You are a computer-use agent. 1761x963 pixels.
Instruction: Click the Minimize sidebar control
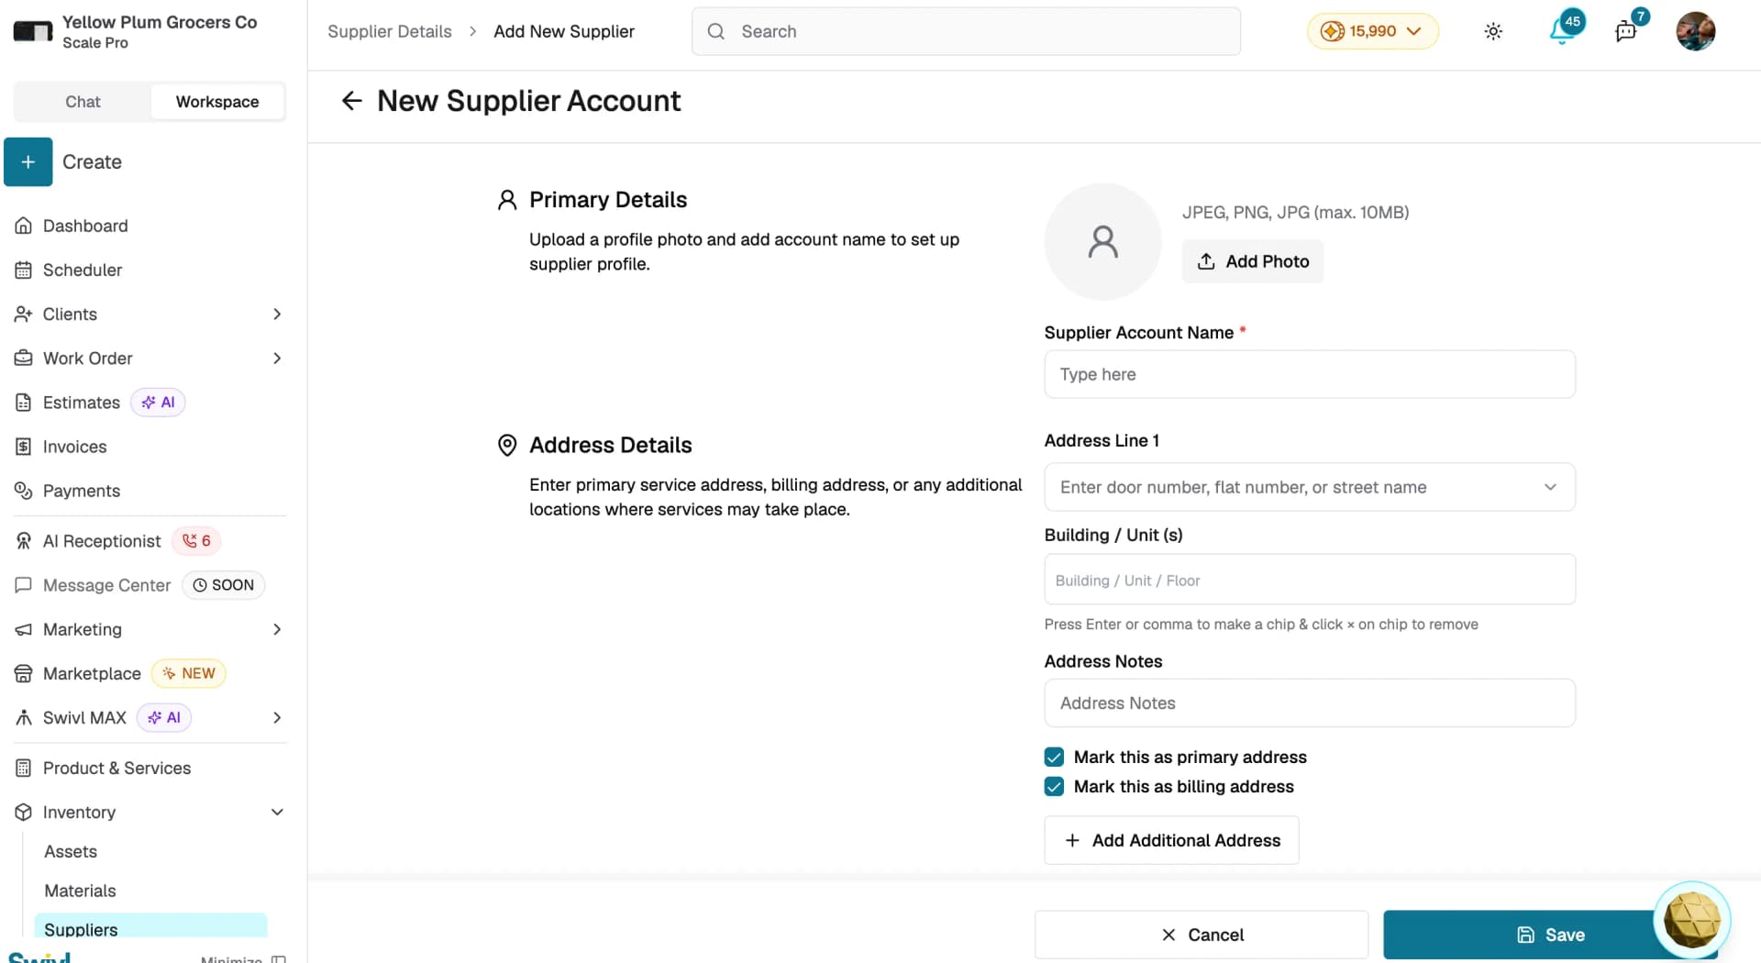point(243,958)
